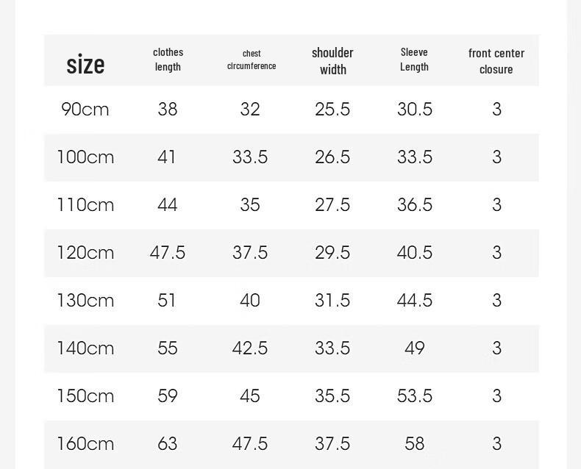
Task: Select chest circumference value 42.5
Action: point(250,348)
